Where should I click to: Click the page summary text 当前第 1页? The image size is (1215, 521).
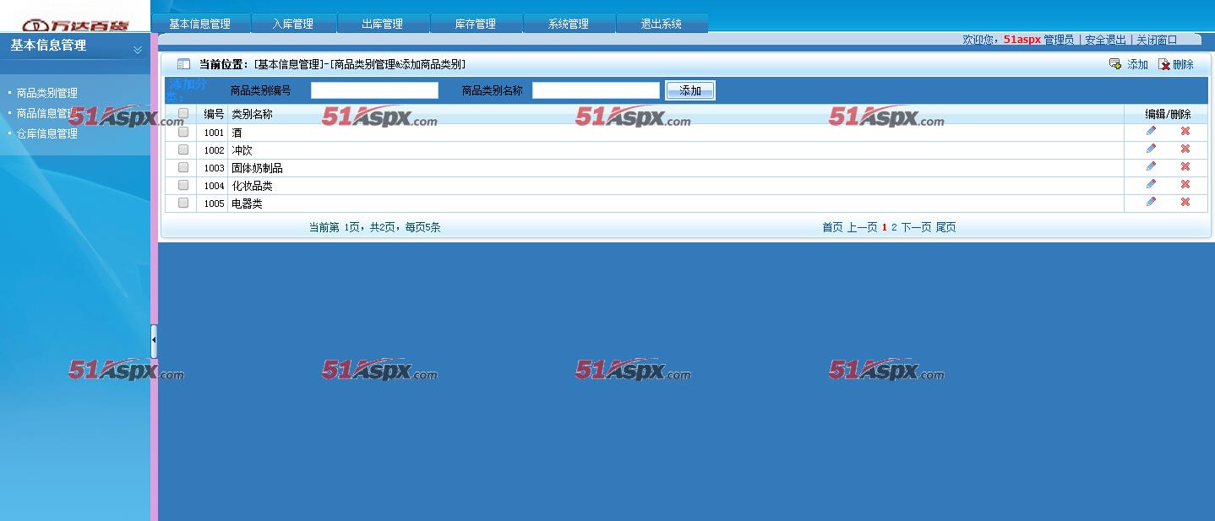tap(336, 227)
